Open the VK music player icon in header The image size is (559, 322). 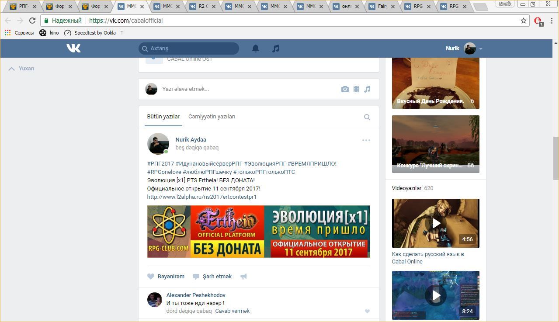point(275,48)
